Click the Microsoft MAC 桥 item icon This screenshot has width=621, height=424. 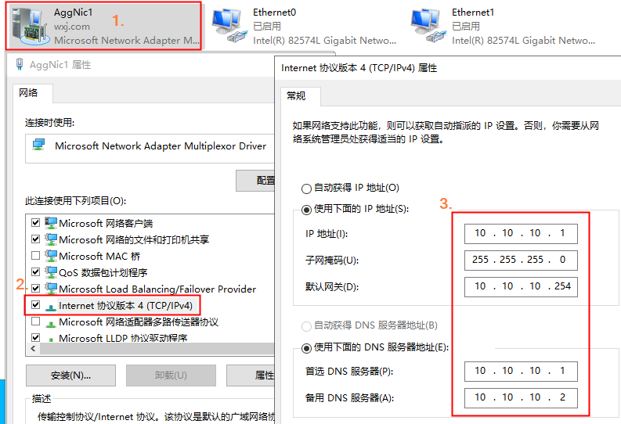[51, 256]
